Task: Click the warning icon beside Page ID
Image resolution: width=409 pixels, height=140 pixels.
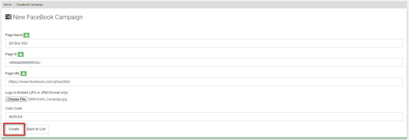Action: tap(21, 54)
